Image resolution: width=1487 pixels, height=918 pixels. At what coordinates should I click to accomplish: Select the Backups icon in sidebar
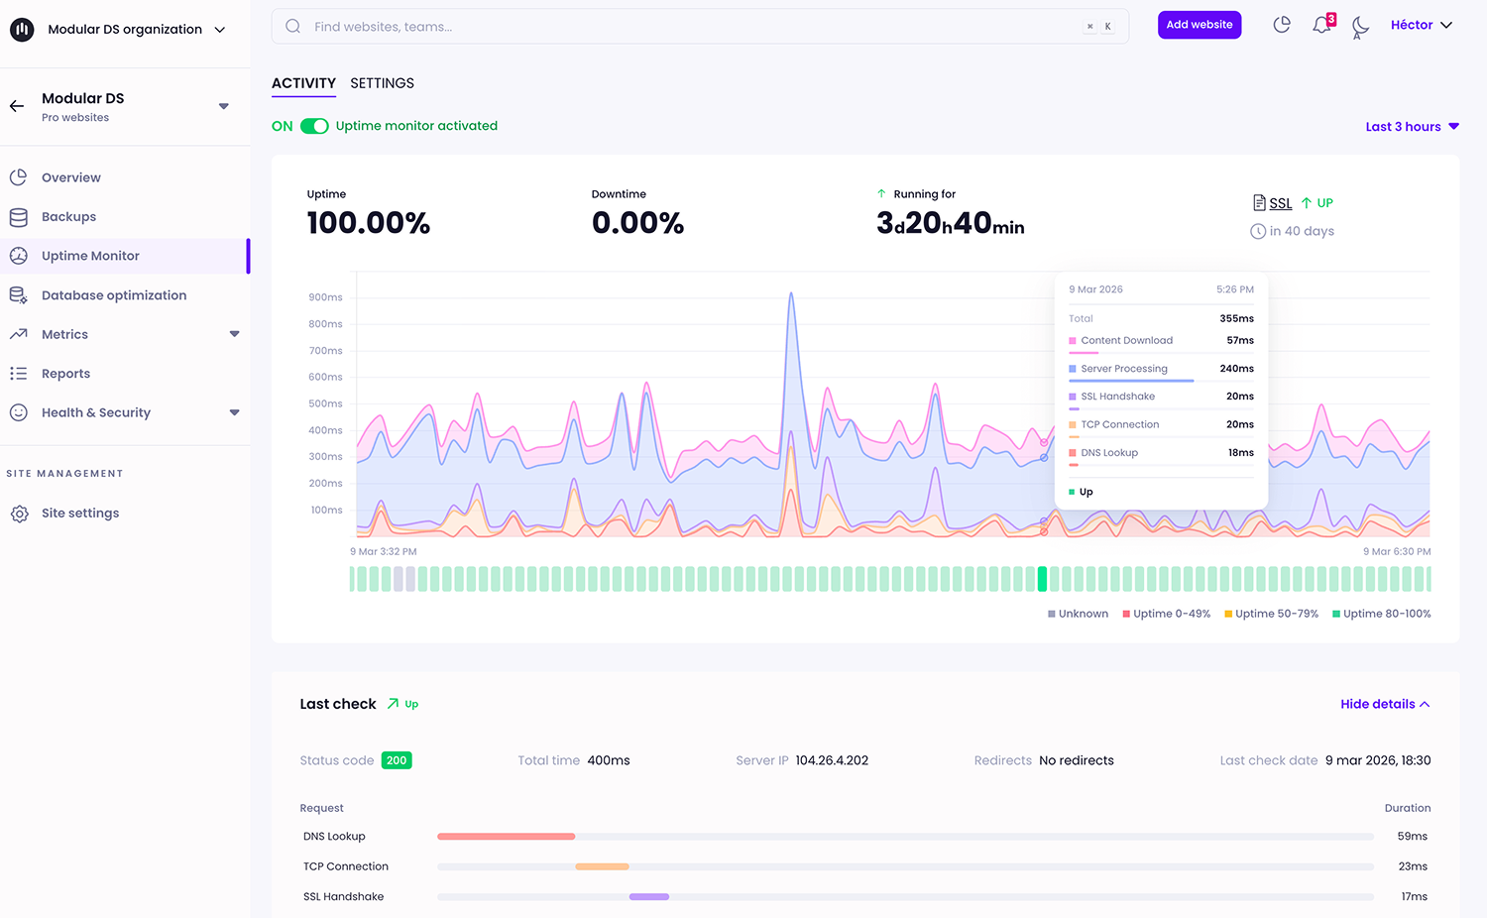19,216
